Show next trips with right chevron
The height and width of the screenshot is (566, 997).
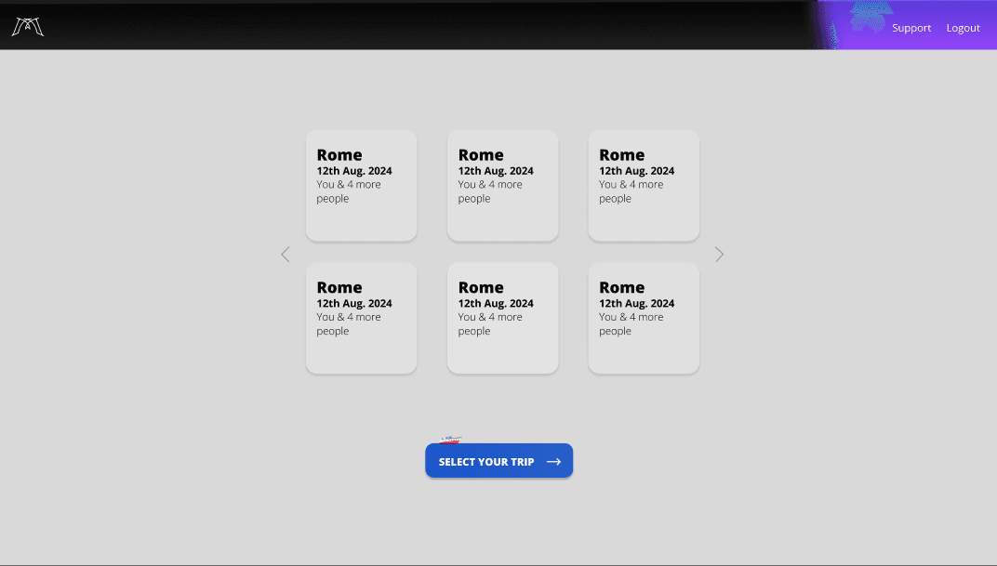coord(719,254)
